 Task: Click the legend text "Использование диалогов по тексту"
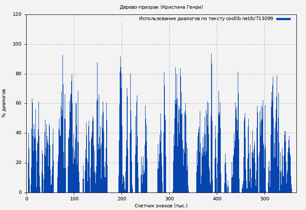182,19
